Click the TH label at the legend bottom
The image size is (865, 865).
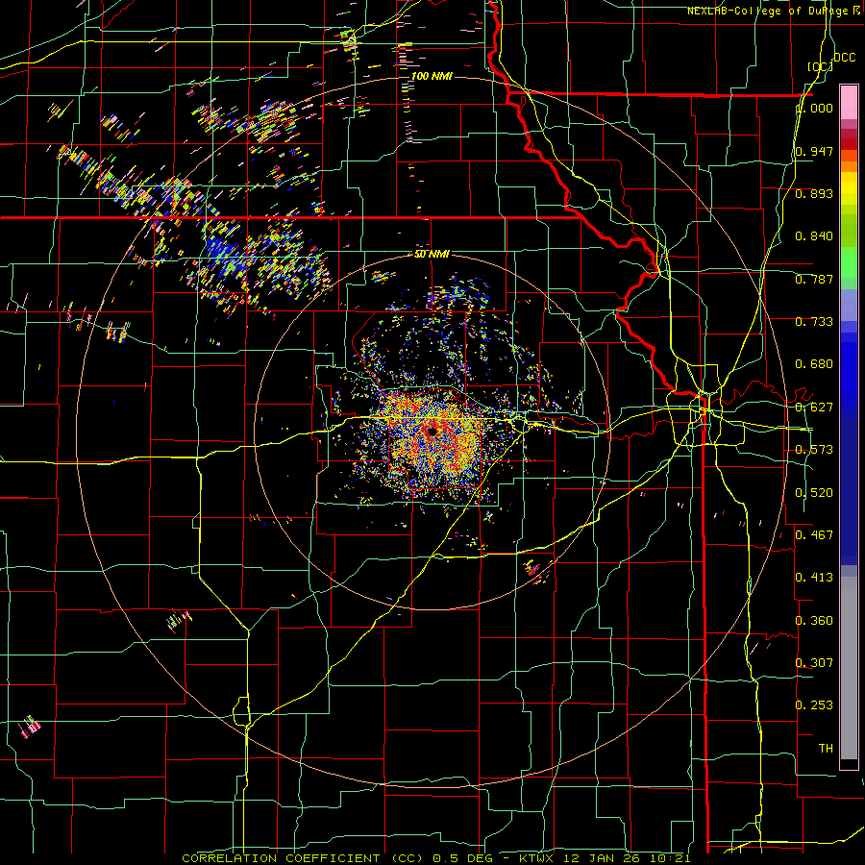click(826, 749)
